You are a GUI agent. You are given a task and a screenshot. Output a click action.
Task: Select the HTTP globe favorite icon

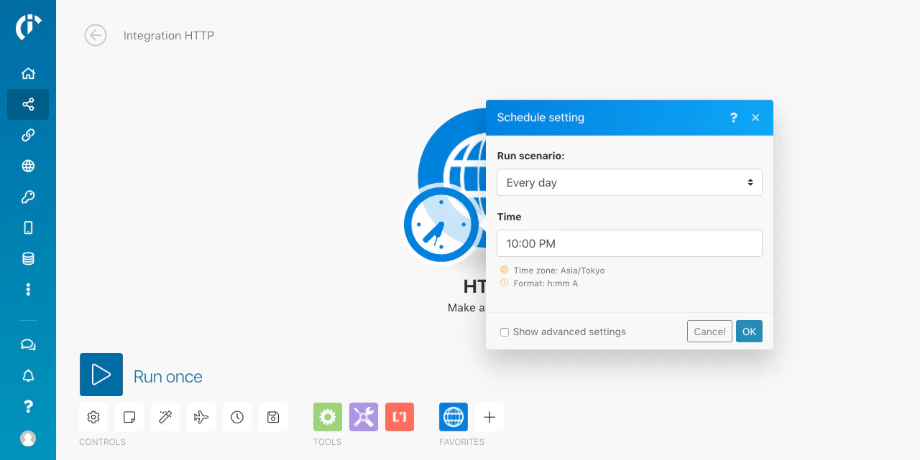point(454,417)
